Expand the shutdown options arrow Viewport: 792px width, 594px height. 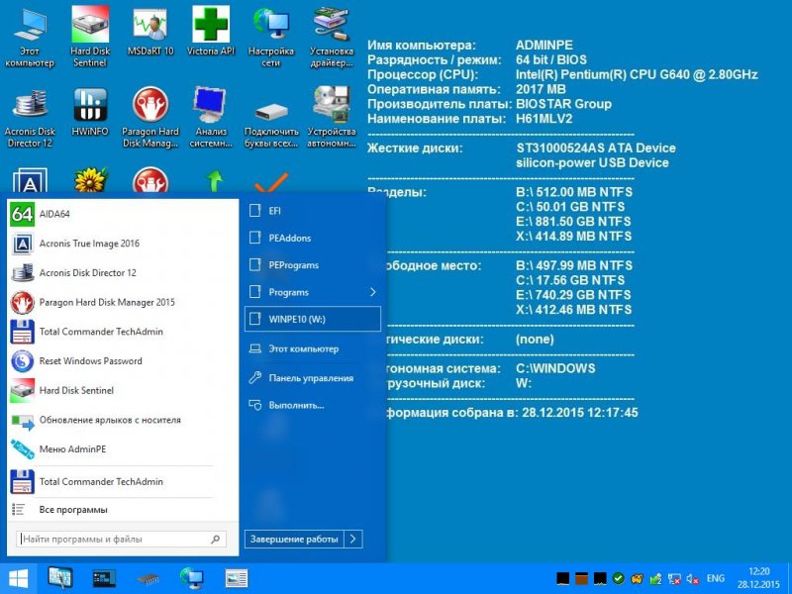353,539
